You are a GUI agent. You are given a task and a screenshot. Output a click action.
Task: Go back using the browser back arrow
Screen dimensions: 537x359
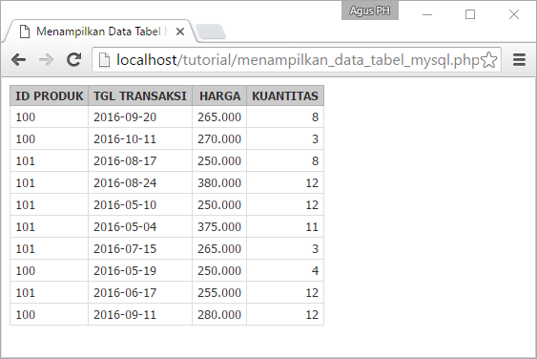tap(19, 59)
